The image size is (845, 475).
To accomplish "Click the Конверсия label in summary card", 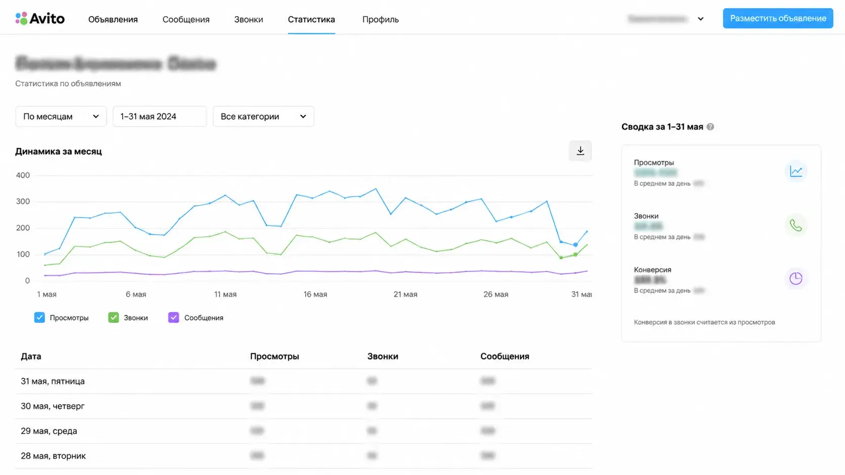I will pos(652,270).
